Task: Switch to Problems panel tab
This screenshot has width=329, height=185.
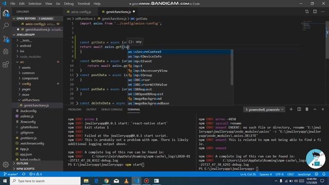Action: [75, 109]
